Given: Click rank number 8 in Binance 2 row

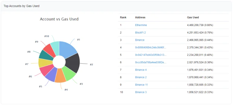Looking at the screenshot, I should [121, 77].
